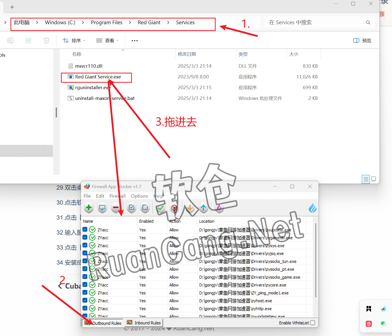Click the orange down-arrow Block icon

(190, 208)
